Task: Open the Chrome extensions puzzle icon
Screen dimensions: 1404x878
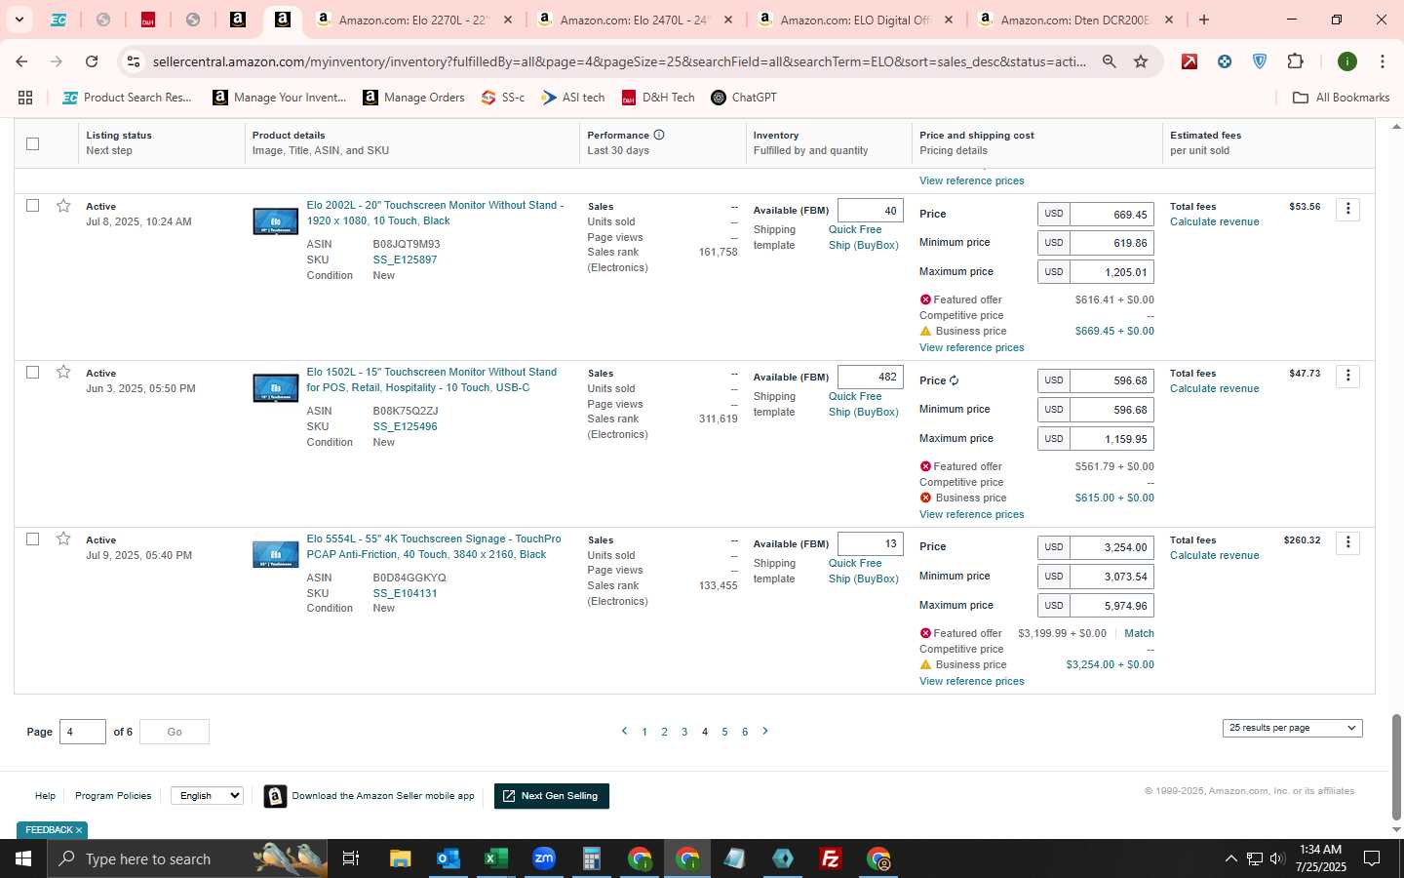Action: click(x=1295, y=61)
